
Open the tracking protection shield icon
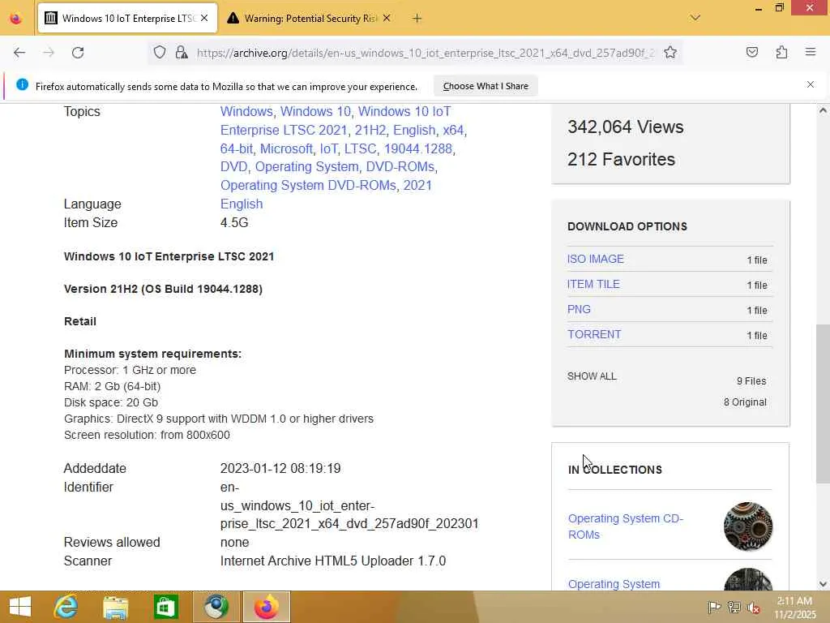[x=160, y=52]
